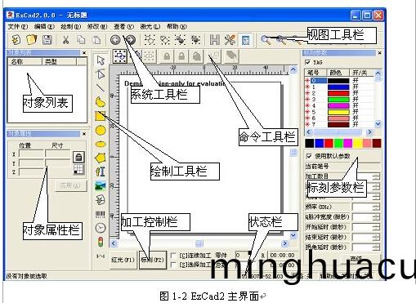Select the Barcode tool
416x303 pixels.
pos(101,214)
